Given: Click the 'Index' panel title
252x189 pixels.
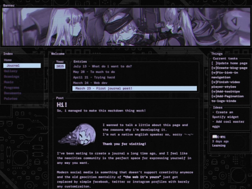Looking at the screenshot, I should tap(8, 54).
